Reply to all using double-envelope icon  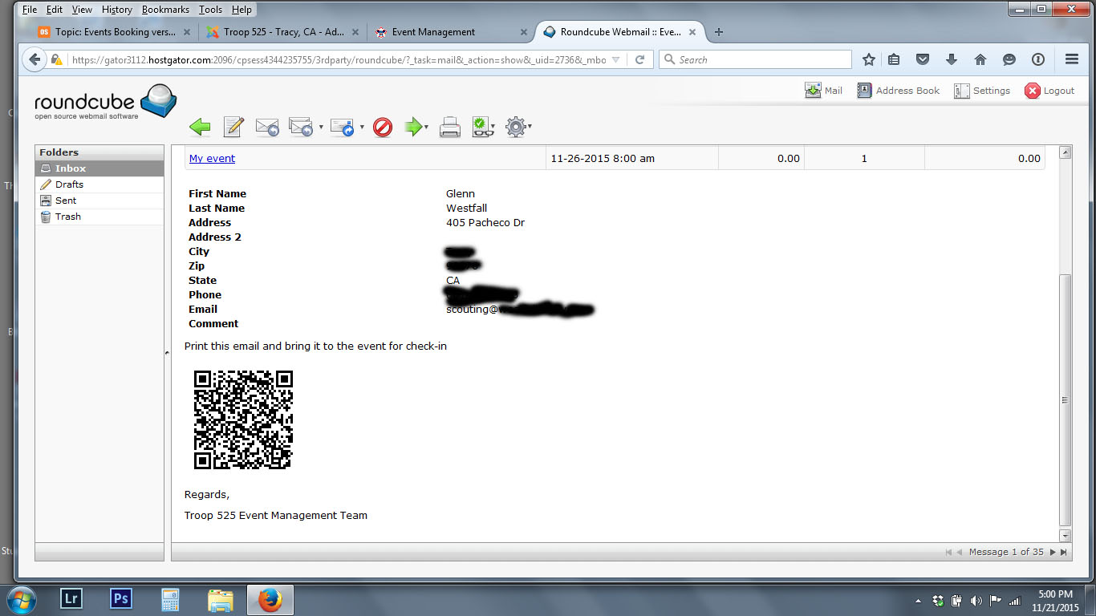[300, 127]
